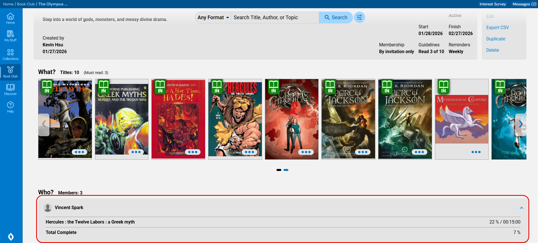Click the Duplicate link
Viewport: 538px width, 243px height.
coord(496,39)
